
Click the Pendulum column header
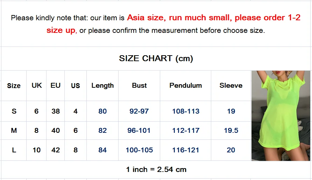185,86
